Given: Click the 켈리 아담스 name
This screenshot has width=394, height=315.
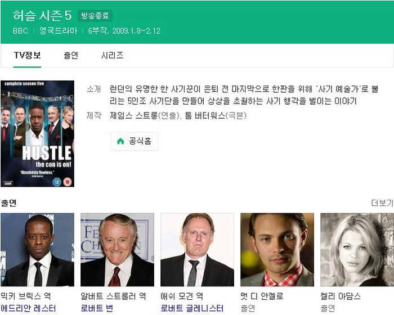Looking at the screenshot, I should pyautogui.click(x=341, y=296).
